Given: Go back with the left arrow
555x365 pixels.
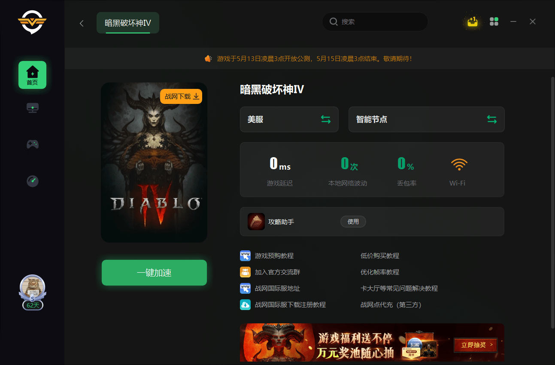Looking at the screenshot, I should point(82,23).
